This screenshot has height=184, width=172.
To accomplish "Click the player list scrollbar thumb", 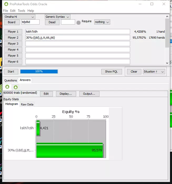I will click(x=167, y=33).
